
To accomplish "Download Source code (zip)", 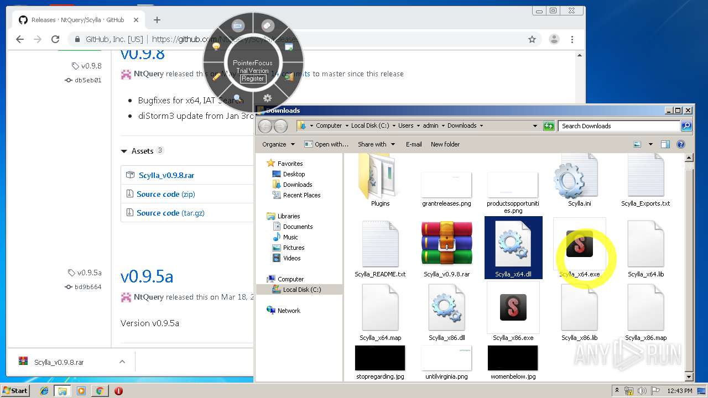I will [166, 194].
